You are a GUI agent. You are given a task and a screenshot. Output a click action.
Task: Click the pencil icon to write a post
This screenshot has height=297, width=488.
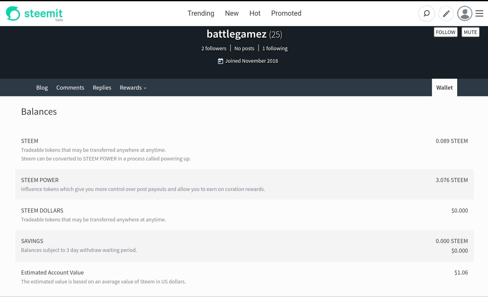446,13
